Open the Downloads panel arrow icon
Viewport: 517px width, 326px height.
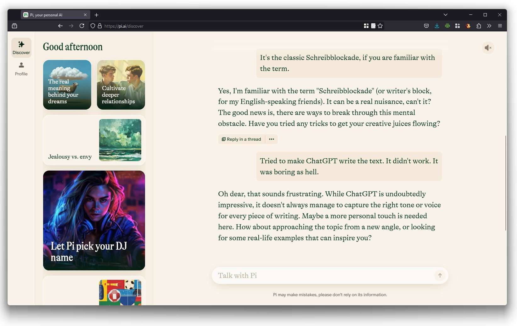[437, 26]
